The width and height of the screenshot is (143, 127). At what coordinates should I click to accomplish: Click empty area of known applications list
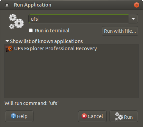[x=71, y=75]
